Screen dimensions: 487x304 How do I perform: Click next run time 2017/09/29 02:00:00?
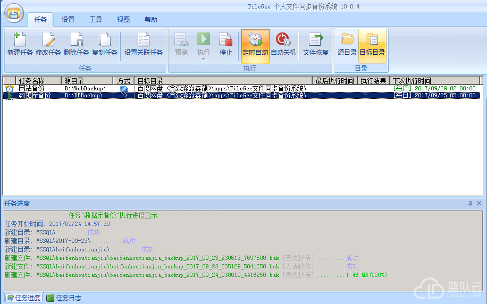tap(445, 89)
